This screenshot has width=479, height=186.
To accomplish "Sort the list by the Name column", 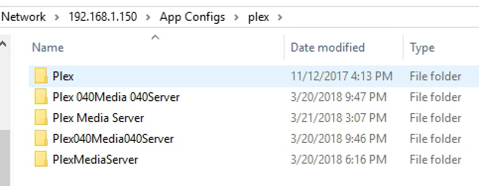I will point(157,47).
